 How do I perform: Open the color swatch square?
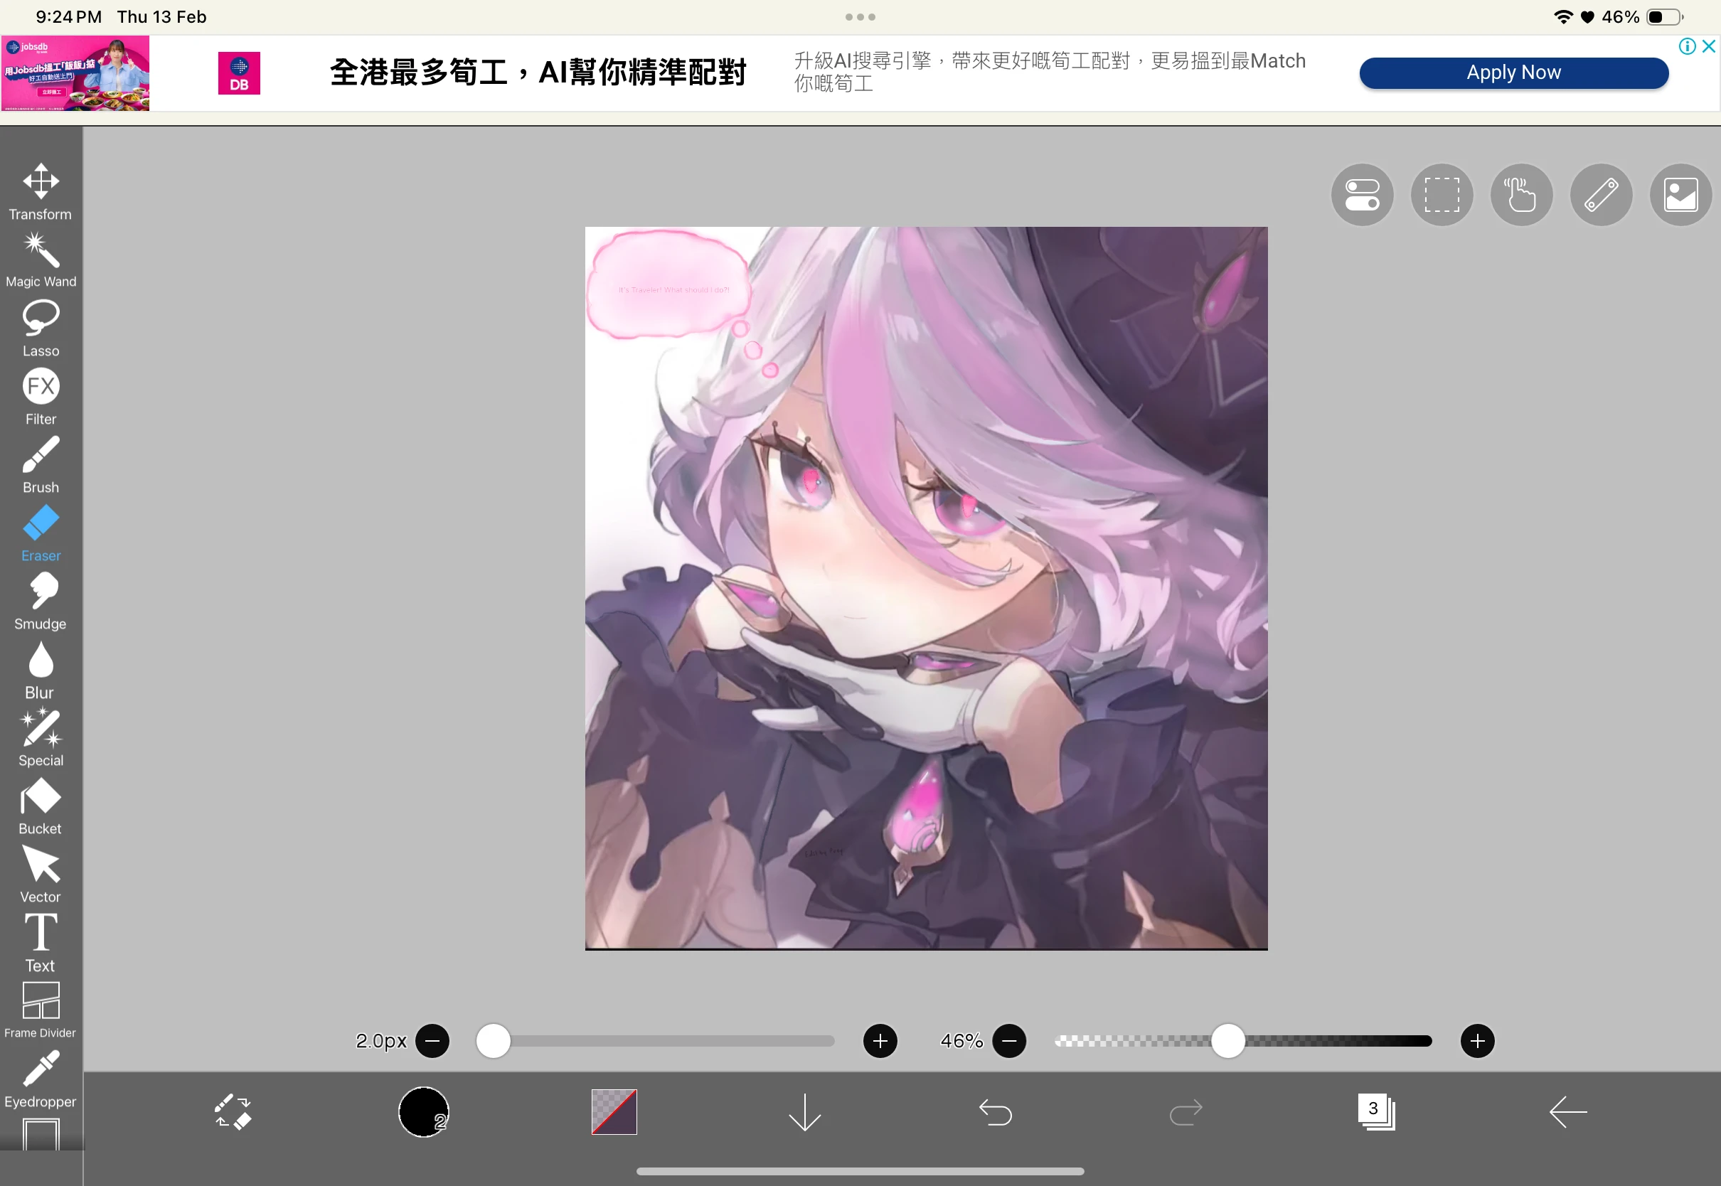[x=614, y=1111]
